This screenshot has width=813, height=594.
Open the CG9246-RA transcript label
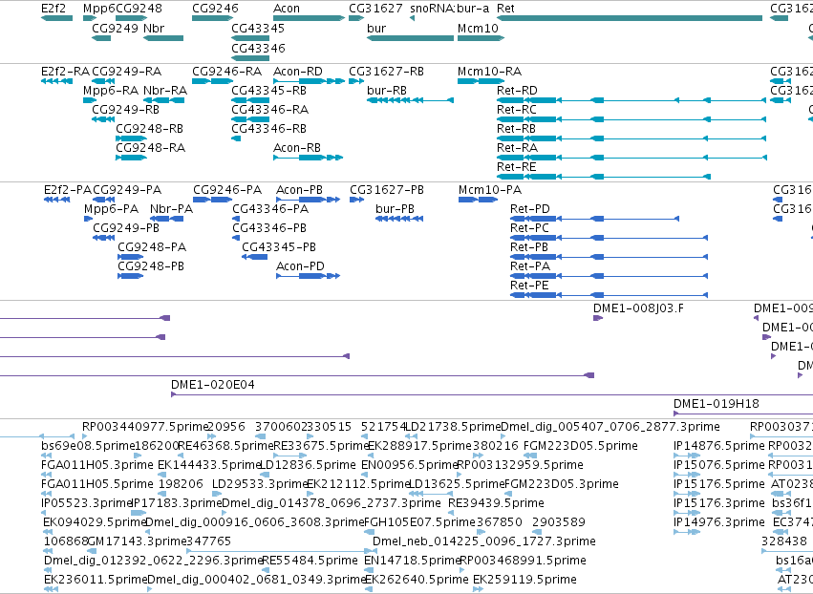(x=226, y=71)
